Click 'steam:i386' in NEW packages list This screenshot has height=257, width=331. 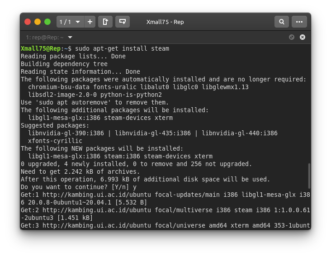[122, 156]
